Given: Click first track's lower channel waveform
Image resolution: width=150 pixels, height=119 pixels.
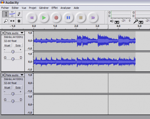Looking at the screenshot, I should pyautogui.click(x=85, y=62).
